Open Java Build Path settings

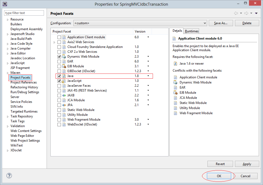[21, 39]
